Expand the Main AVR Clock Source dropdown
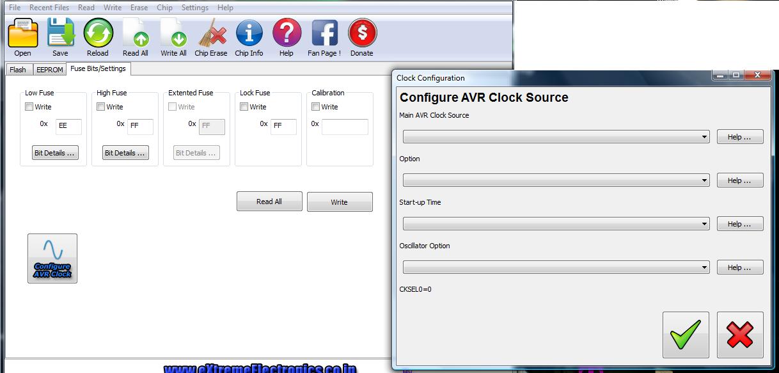This screenshot has height=373, width=779. (x=556, y=137)
